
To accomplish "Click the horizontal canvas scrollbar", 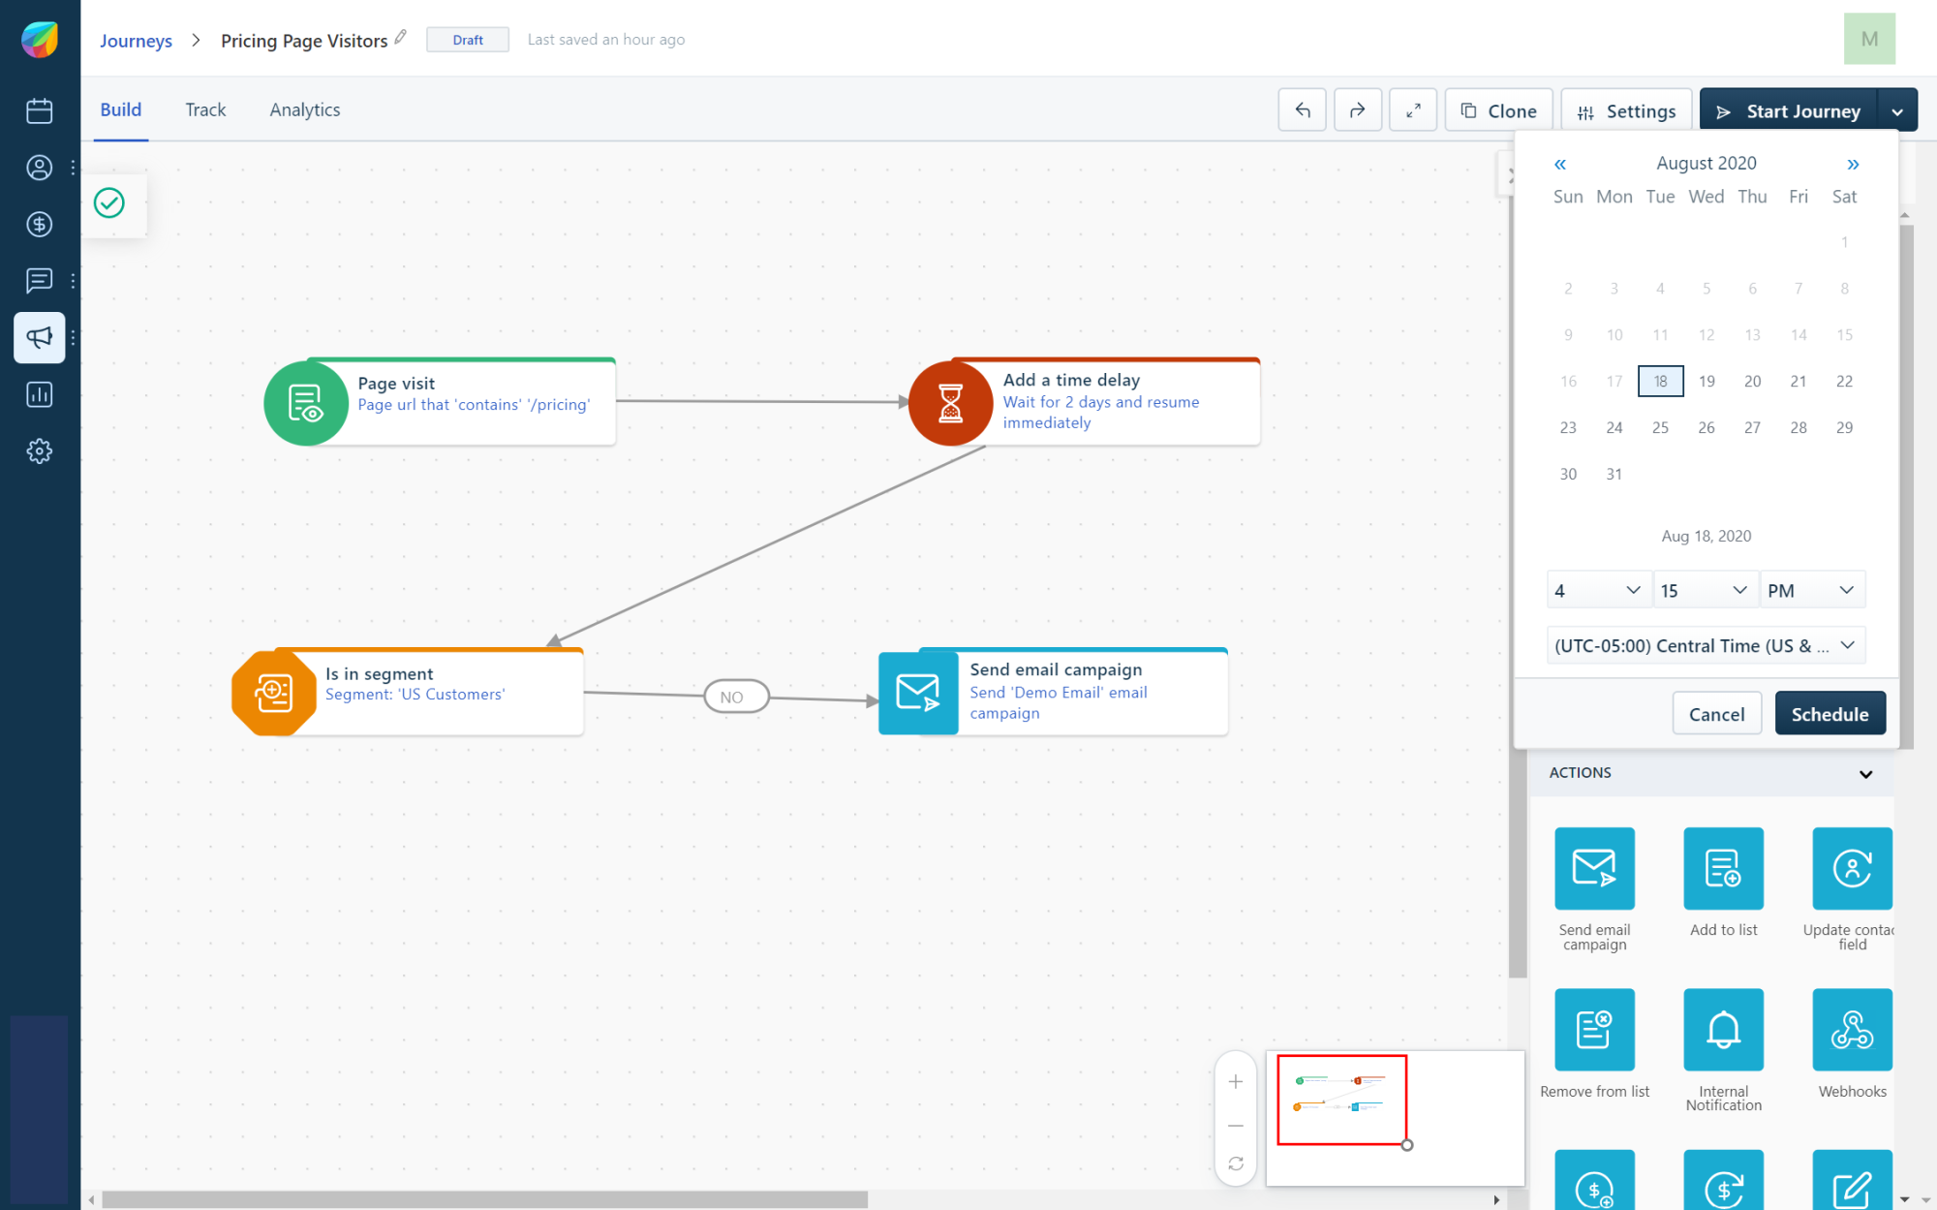I will [x=484, y=1199].
